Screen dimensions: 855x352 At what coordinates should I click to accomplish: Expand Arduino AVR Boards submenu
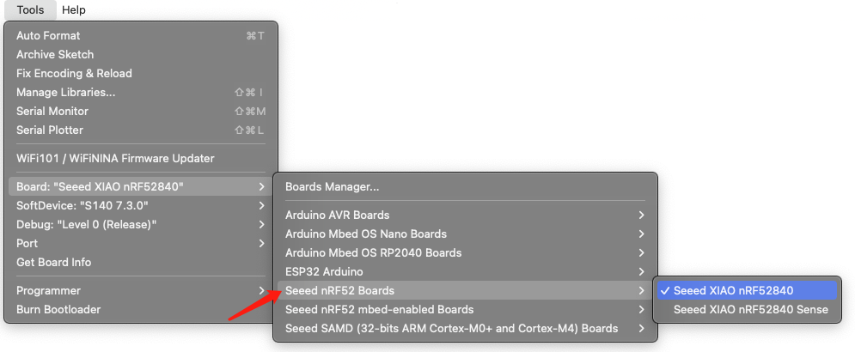click(465, 215)
